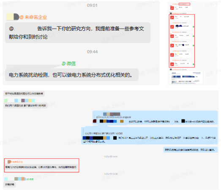Screen dimensions: 221x190
Task: Open the PDF whose name has dark blue redaction blobs
Action: tap(180, 27)
